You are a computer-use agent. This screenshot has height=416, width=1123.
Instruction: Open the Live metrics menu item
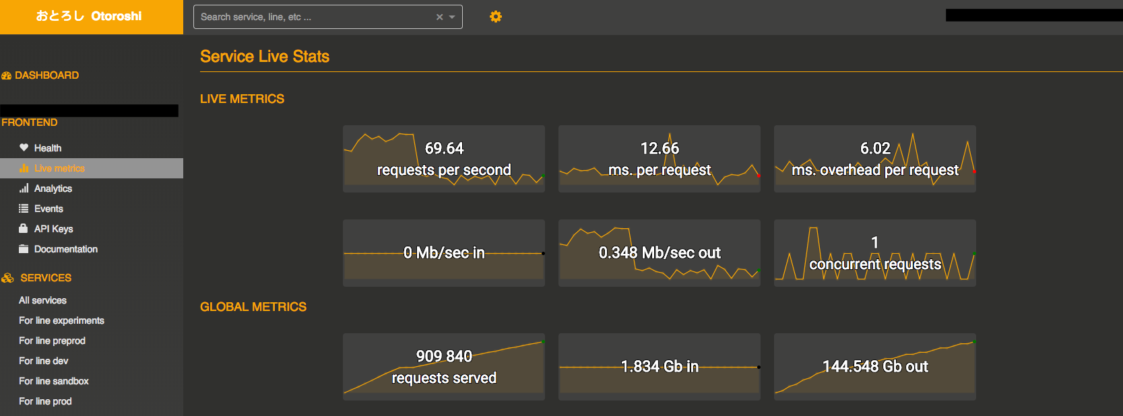pyautogui.click(x=59, y=168)
